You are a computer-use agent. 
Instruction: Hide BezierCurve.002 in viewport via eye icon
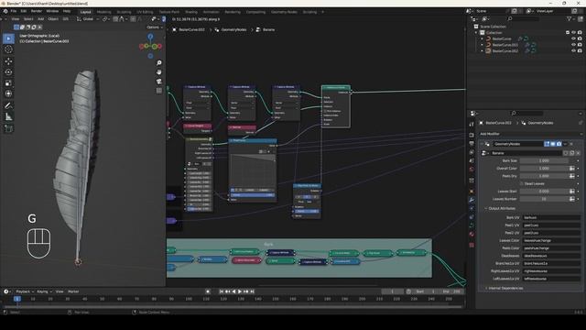pyautogui.click(x=574, y=50)
